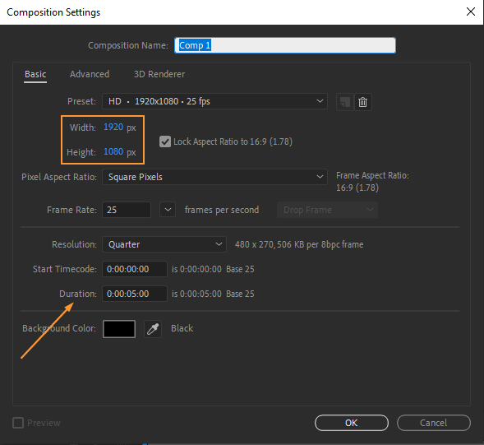Viewport: 484px width, 445px height.
Task: Open the frame rate presets arrow
Action: click(168, 210)
